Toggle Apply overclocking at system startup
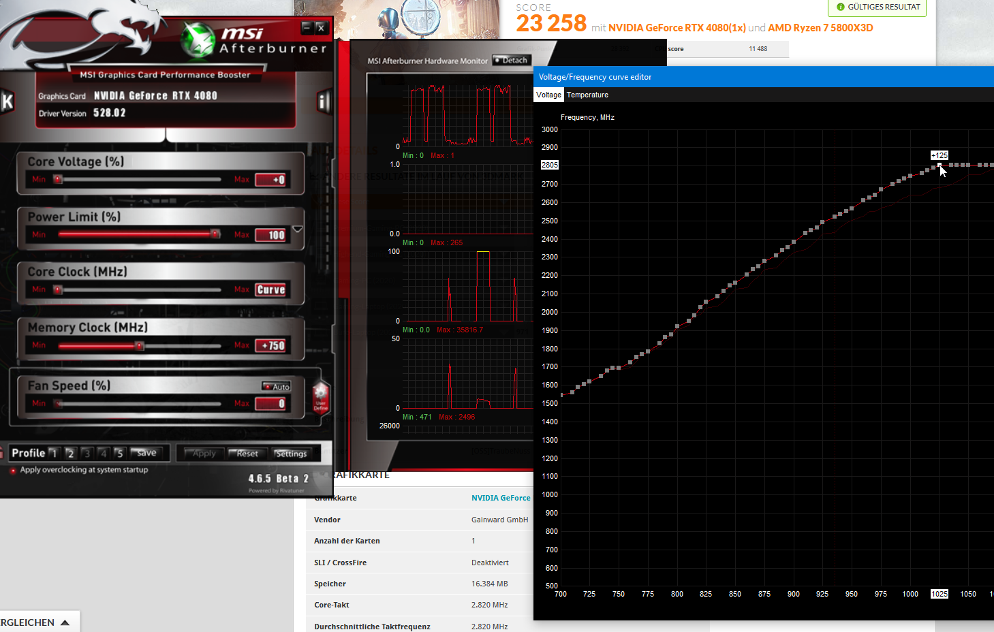The height and width of the screenshot is (632, 994). click(13, 470)
